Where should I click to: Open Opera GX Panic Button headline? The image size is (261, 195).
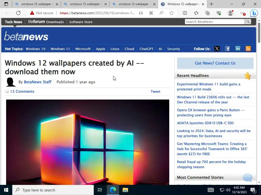pyautogui.click(x=211, y=112)
